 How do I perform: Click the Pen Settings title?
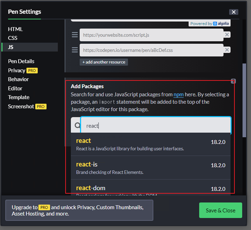coord(24,12)
